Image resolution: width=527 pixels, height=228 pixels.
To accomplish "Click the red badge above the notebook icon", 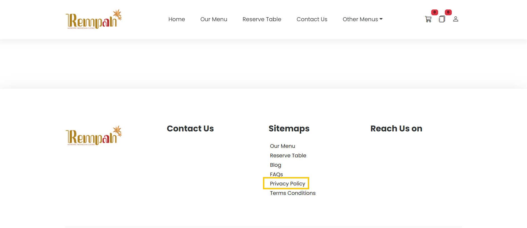I will pos(448,12).
